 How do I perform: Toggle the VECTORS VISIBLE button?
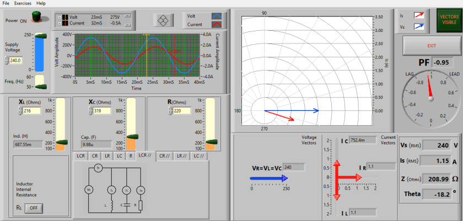[449, 20]
